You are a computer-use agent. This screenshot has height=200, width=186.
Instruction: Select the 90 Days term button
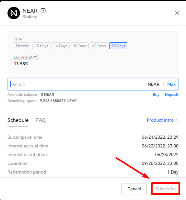(118, 46)
